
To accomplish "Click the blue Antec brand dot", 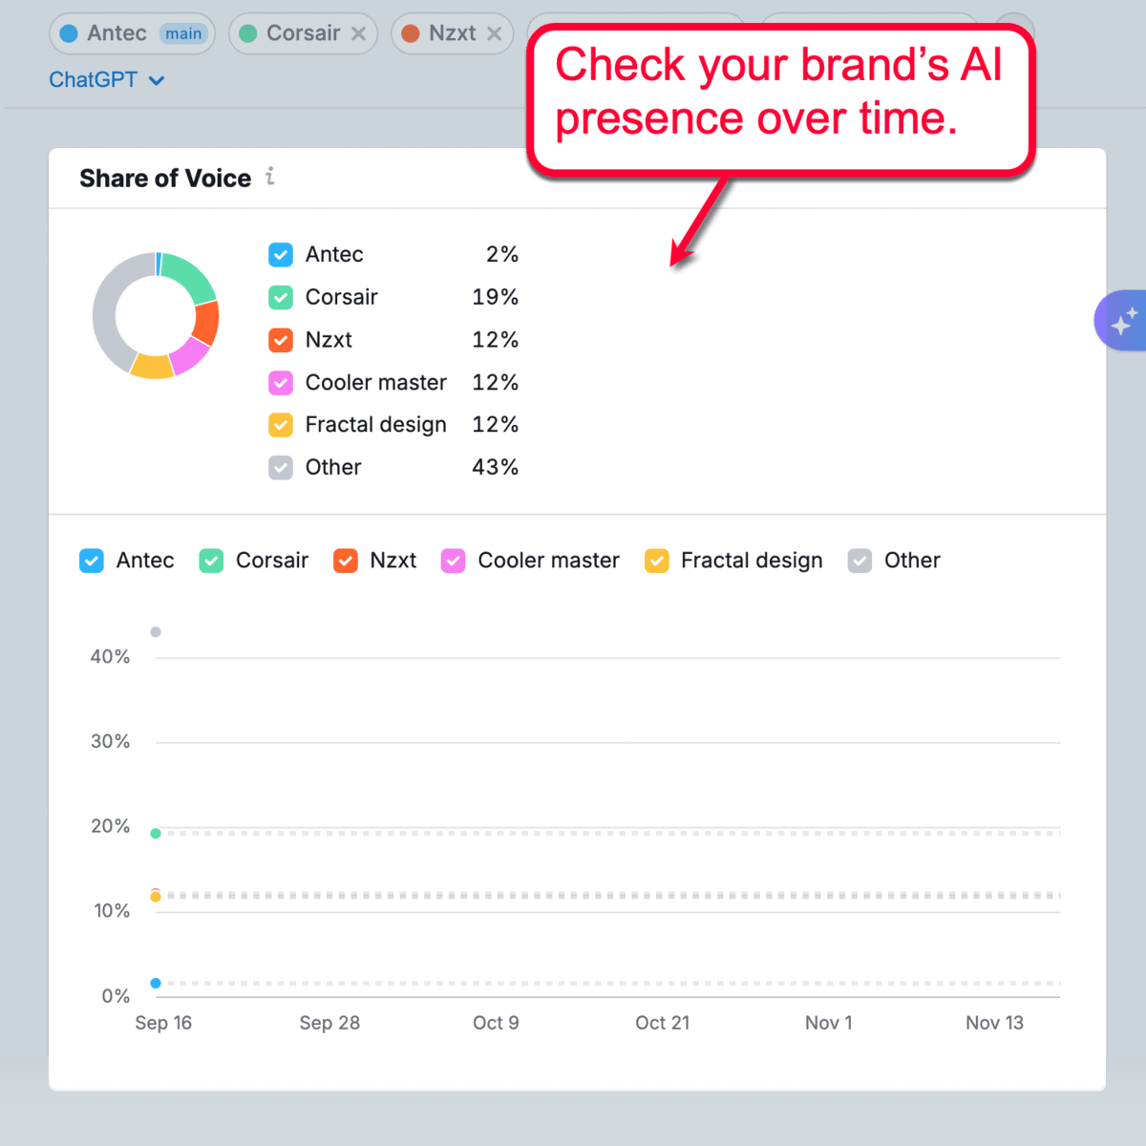I will [69, 33].
